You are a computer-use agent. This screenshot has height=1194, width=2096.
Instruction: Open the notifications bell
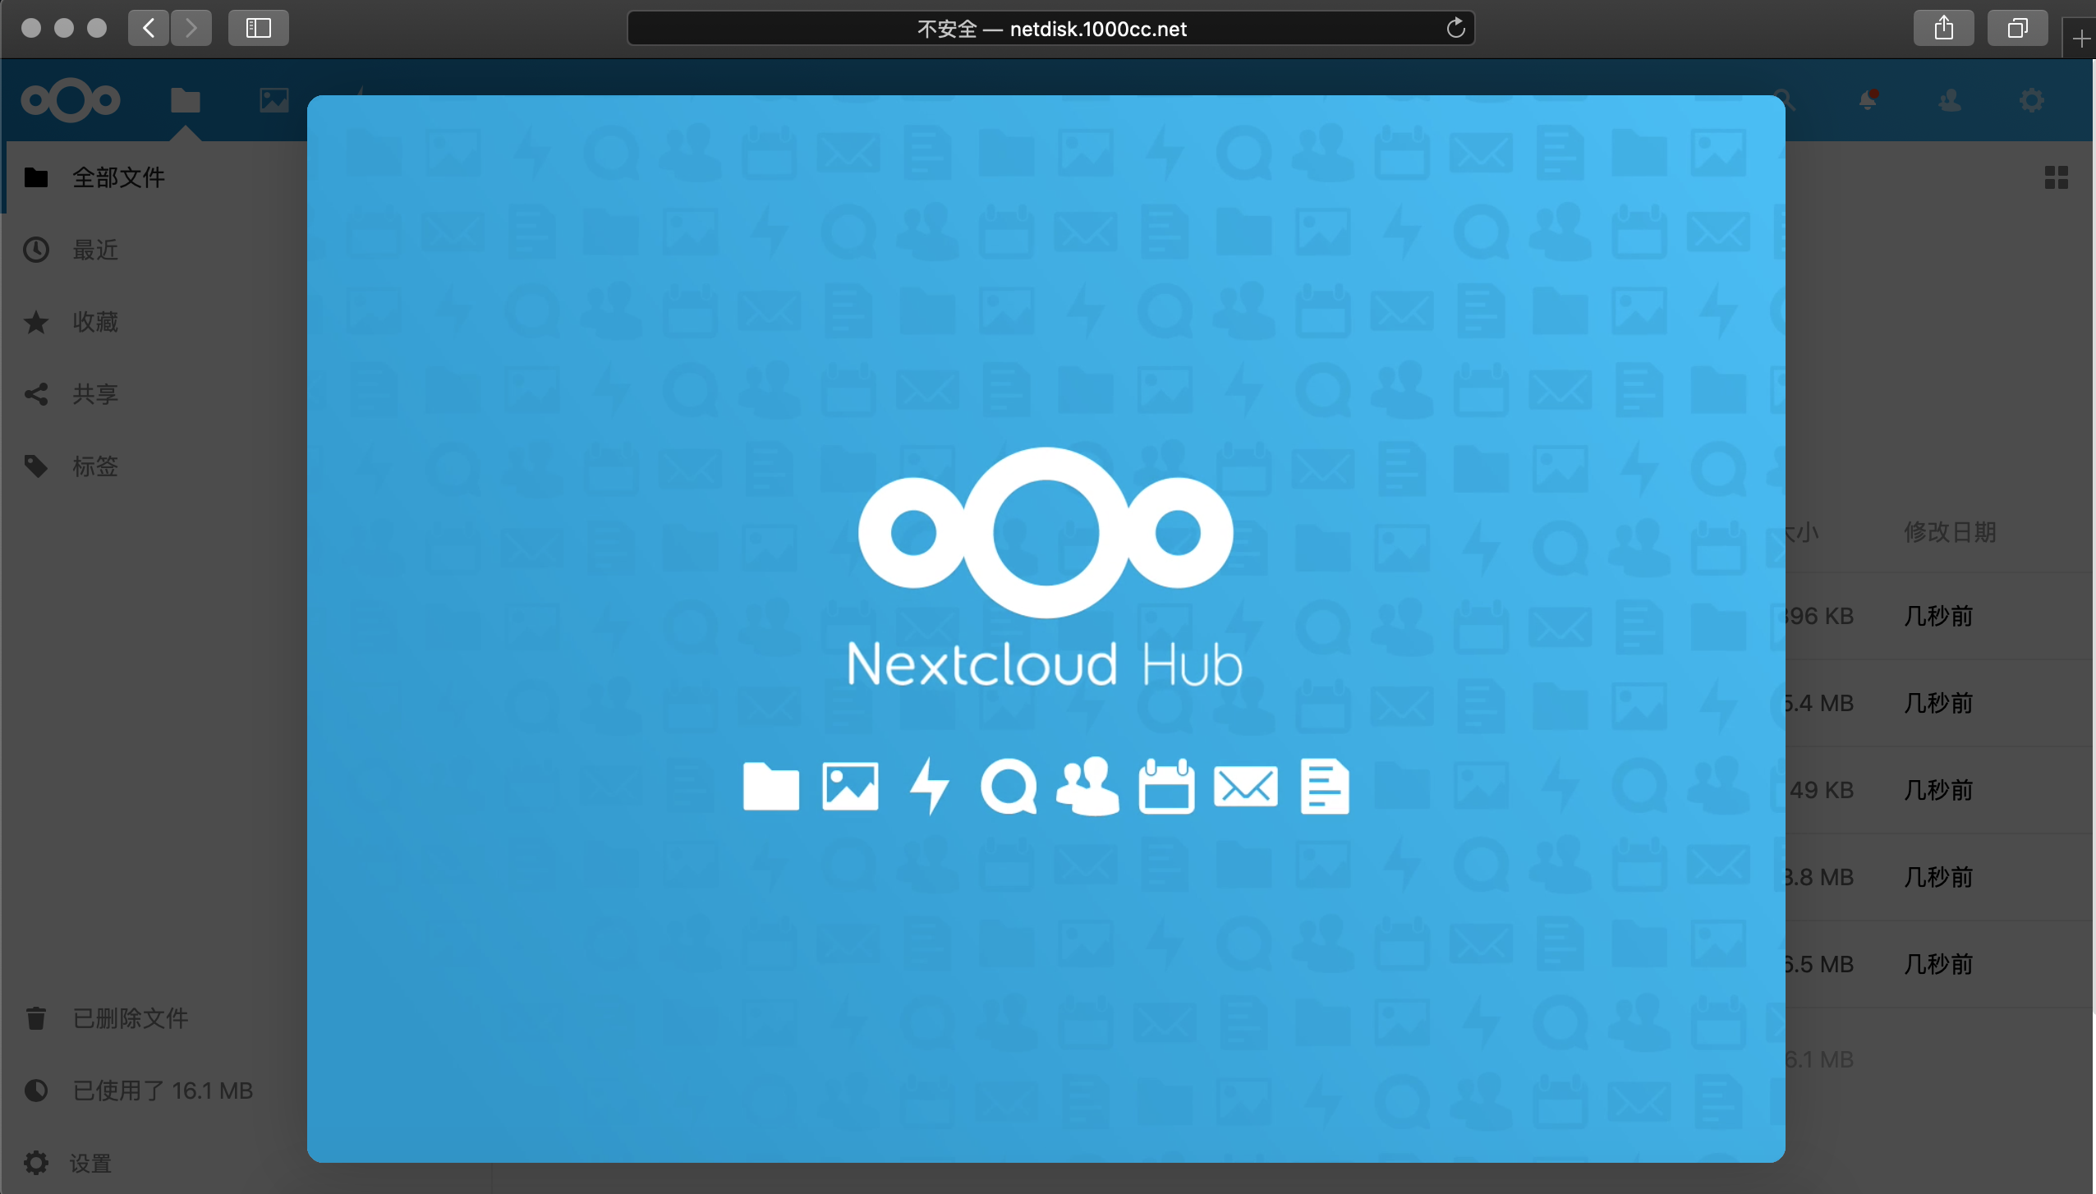[x=1868, y=100]
